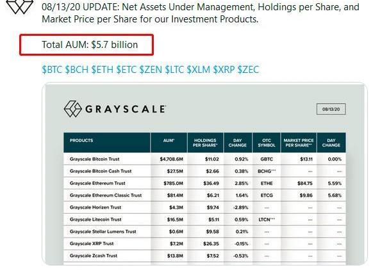Open the $BCH cashtag link
Screen dimensions: 373x270
tap(77, 70)
